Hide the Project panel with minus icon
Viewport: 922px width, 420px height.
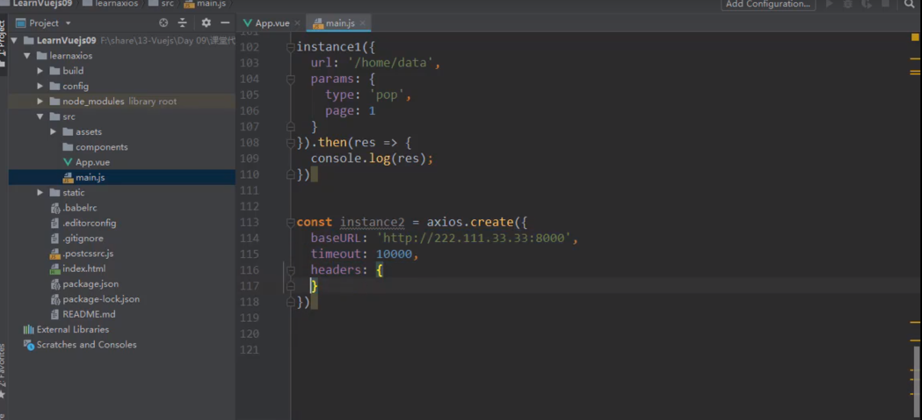[x=225, y=23]
